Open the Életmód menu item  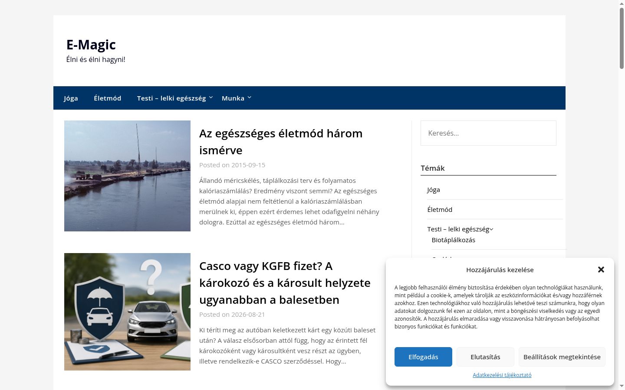pyautogui.click(x=108, y=98)
